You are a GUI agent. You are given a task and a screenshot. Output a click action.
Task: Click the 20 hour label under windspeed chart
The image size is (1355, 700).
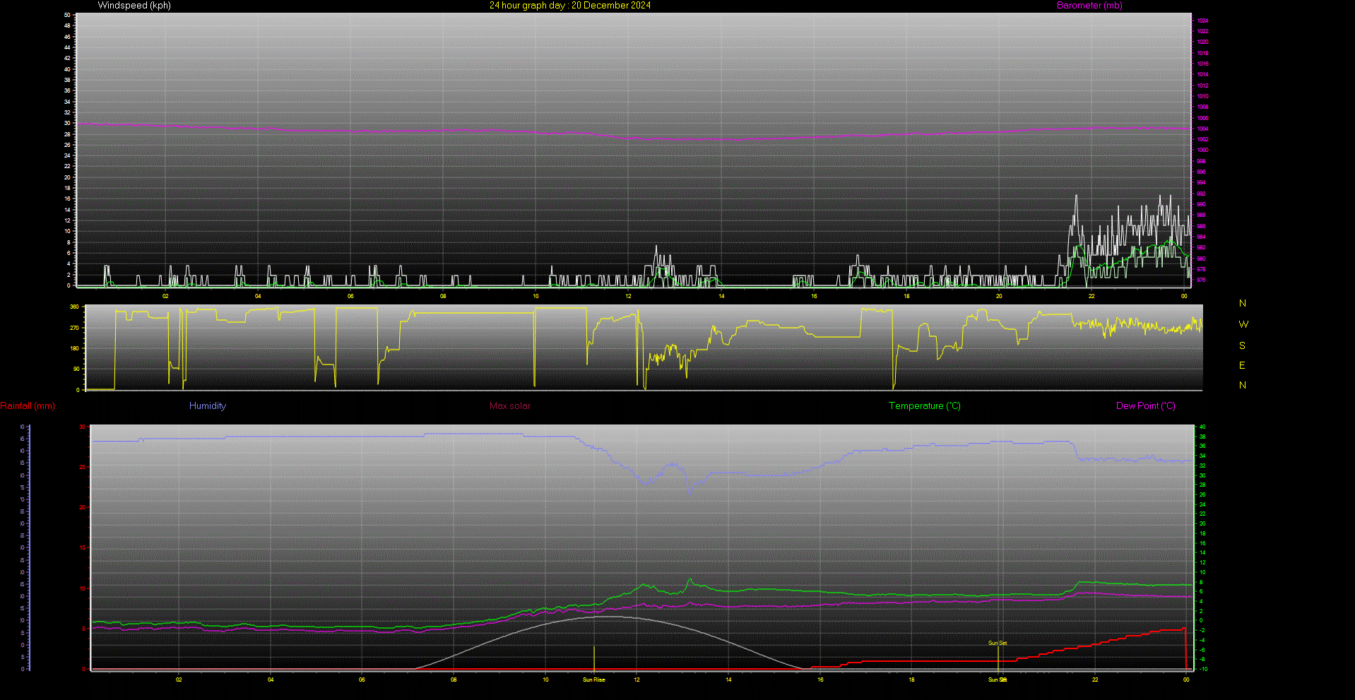point(999,297)
